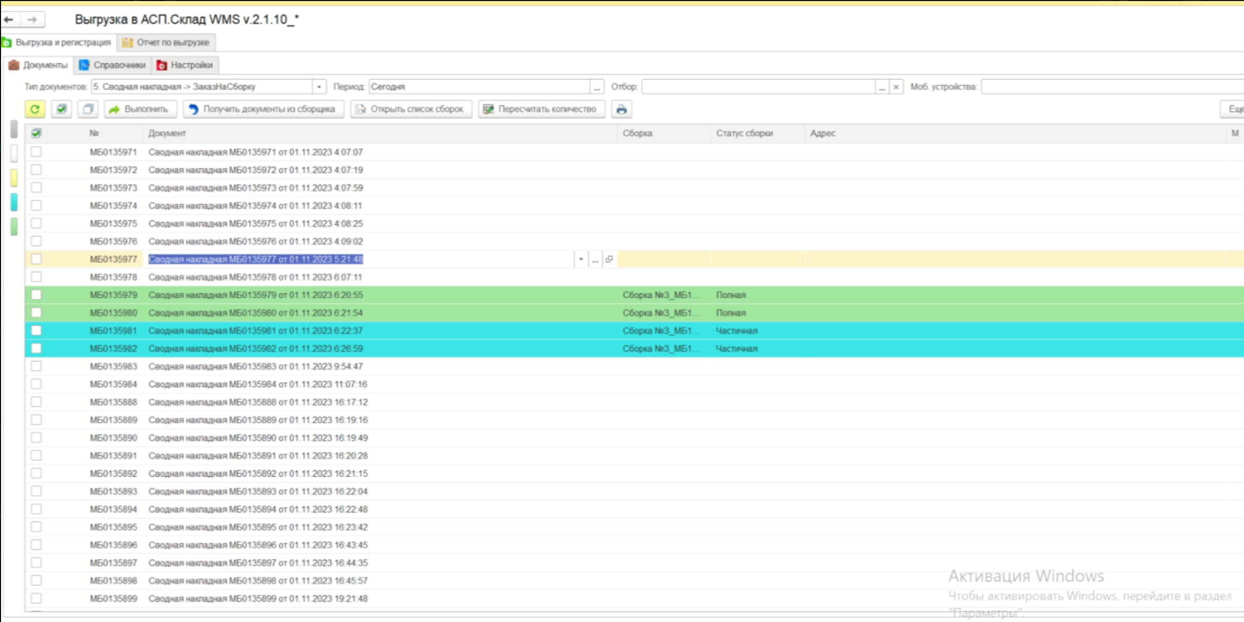Expand the Тип документов dropdown
Image resolution: width=1244 pixels, height=622 pixels.
[319, 87]
